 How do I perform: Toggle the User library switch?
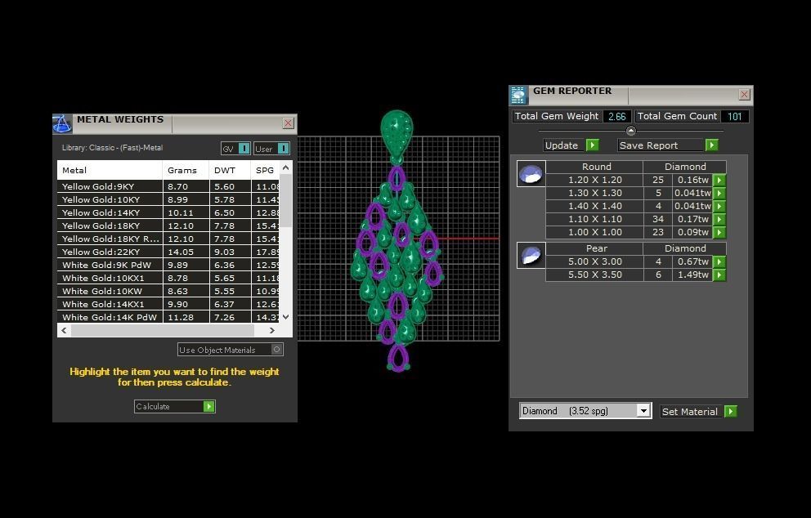click(x=284, y=149)
